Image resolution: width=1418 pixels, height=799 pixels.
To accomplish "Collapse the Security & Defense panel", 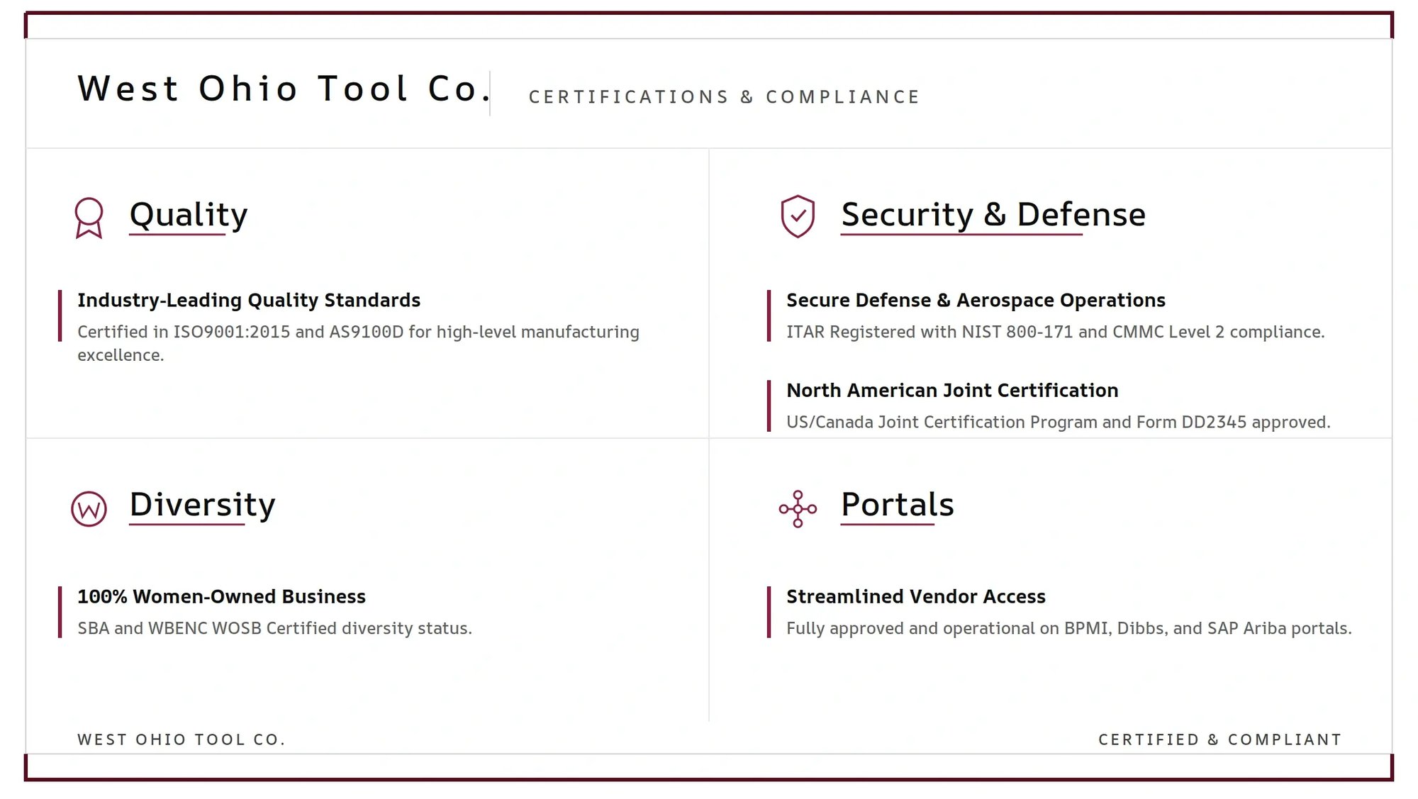I will pyautogui.click(x=993, y=215).
